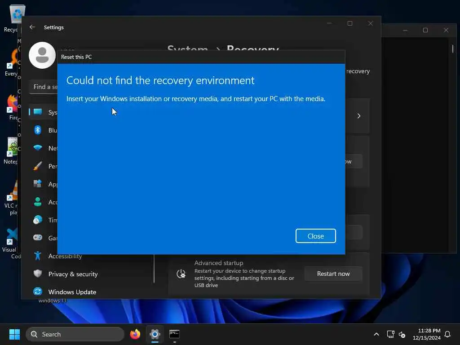Close the Reset this PC dialog

point(315,236)
